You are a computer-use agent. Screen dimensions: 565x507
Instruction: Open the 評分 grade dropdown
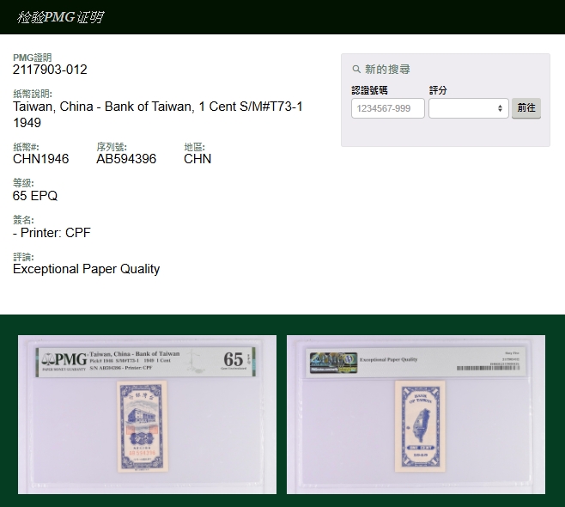(x=469, y=108)
